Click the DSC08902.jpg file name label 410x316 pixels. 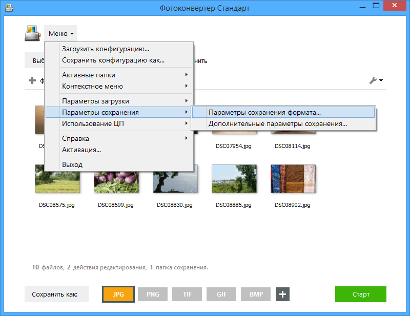(292, 205)
